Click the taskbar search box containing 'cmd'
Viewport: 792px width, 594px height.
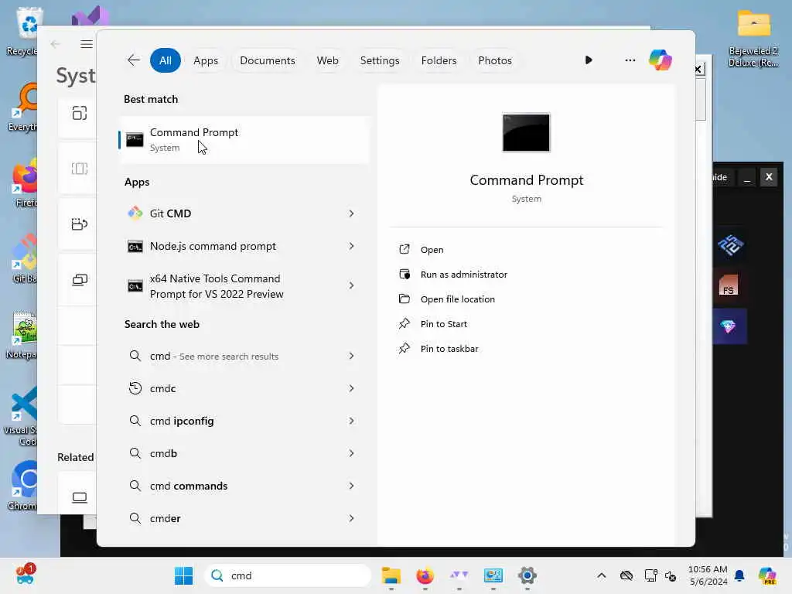pos(288,575)
